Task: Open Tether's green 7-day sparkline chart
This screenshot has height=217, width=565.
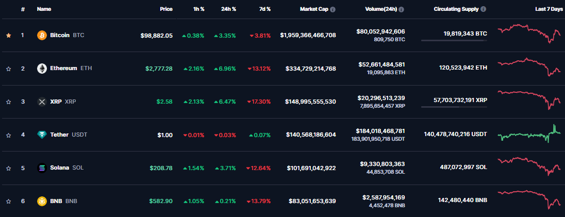Action: [x=529, y=134]
